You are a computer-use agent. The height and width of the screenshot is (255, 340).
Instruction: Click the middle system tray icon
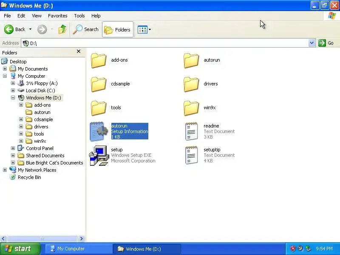click(x=300, y=249)
